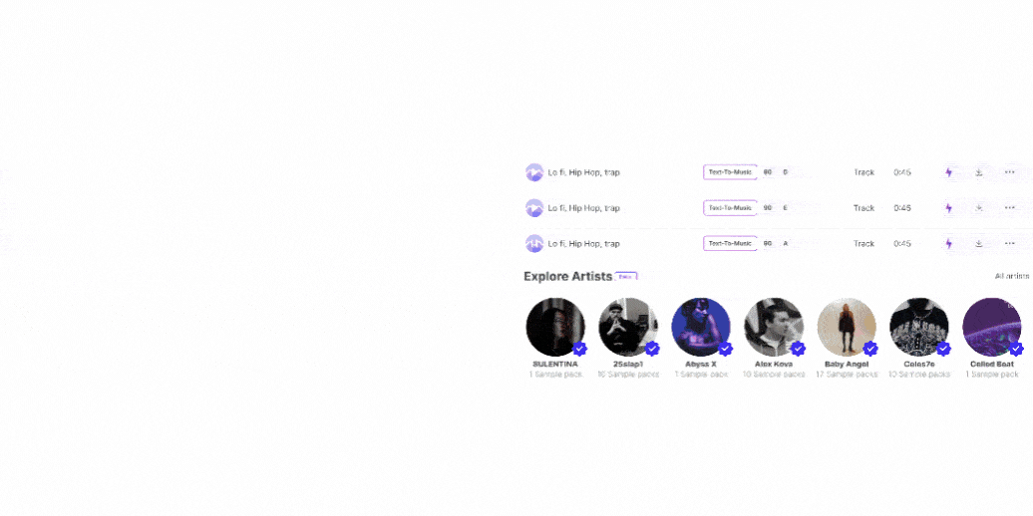The width and height of the screenshot is (1033, 516).
Task: Click lightning icon on key A track
Action: tap(948, 243)
